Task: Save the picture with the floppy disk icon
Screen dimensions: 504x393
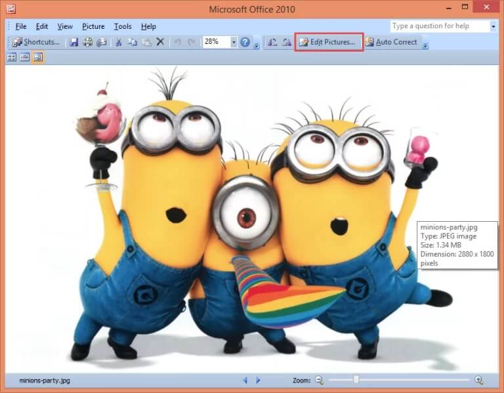Action: (x=74, y=42)
